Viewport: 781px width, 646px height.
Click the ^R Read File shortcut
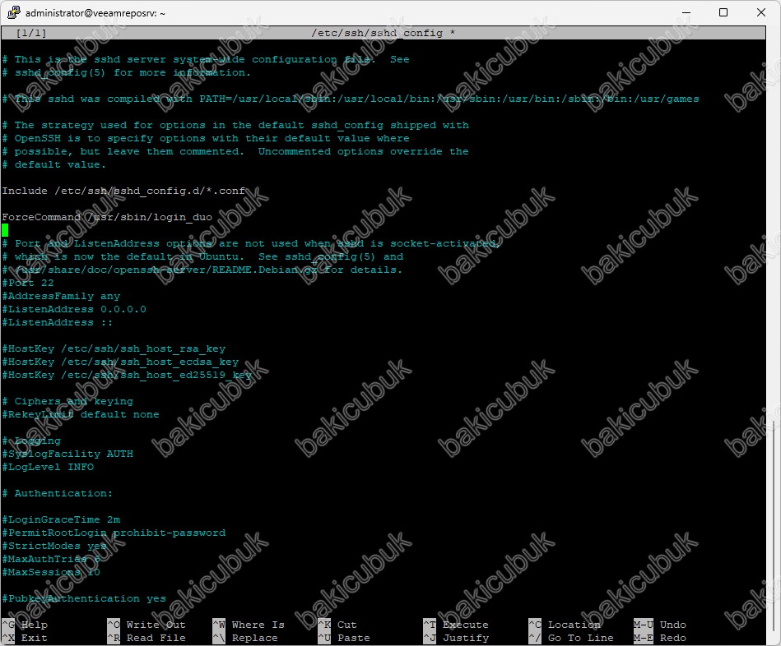[146, 638]
